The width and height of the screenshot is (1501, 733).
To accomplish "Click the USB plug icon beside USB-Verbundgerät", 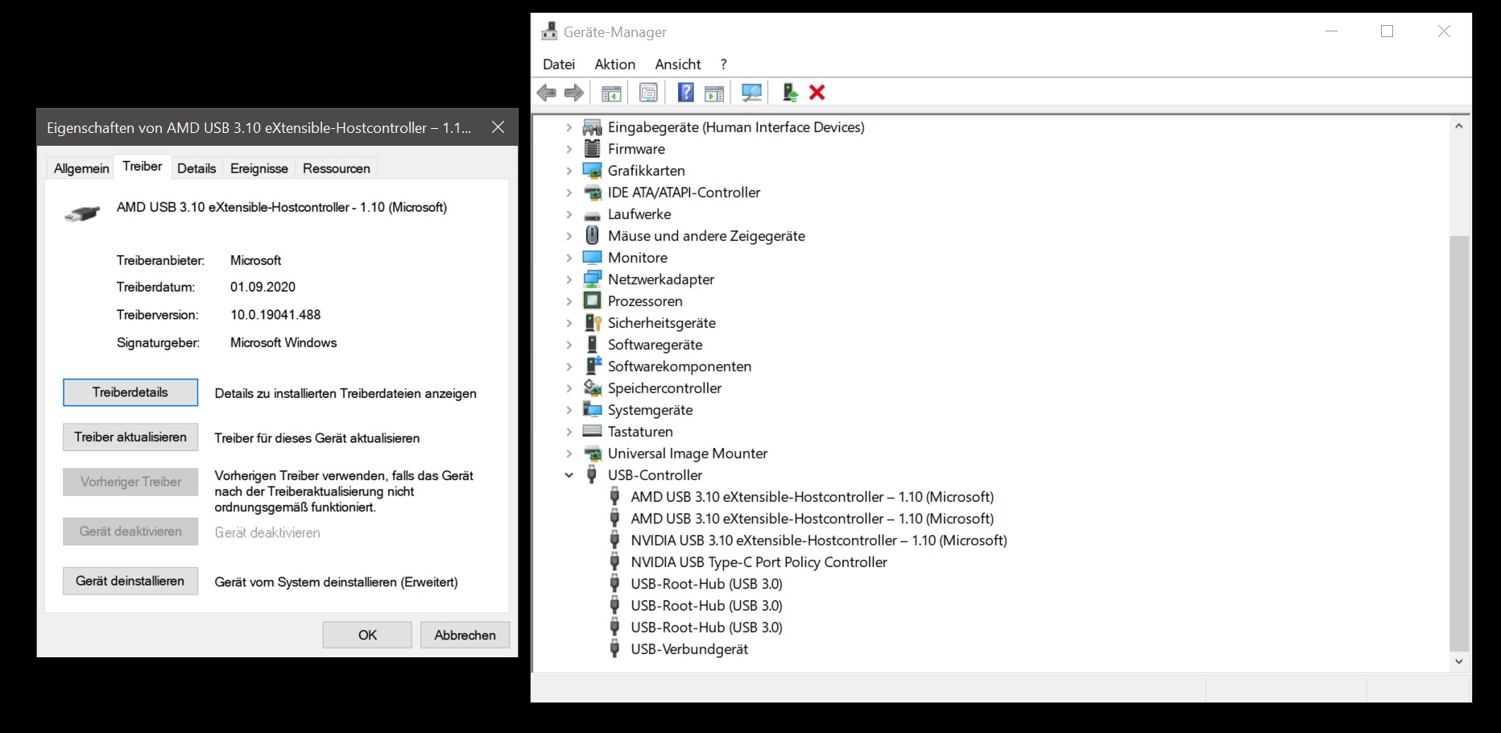I will (x=614, y=649).
